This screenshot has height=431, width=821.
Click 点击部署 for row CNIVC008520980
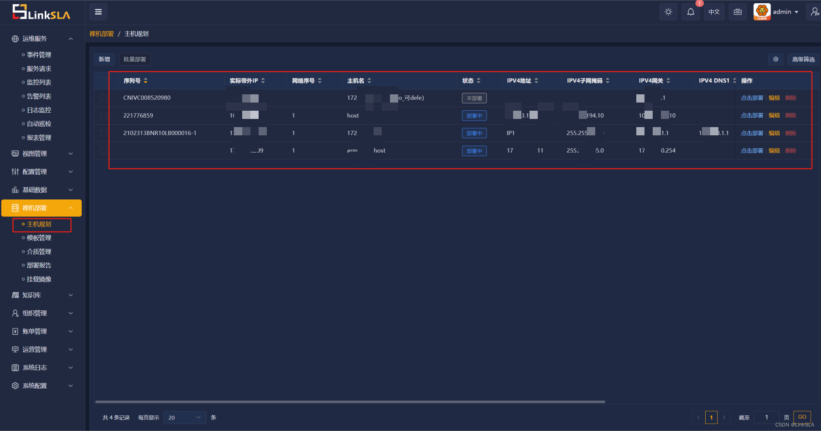(752, 98)
